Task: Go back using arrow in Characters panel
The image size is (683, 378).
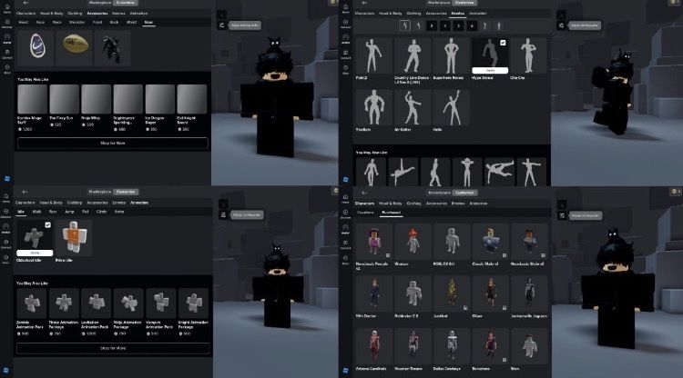Action: [x=364, y=193]
